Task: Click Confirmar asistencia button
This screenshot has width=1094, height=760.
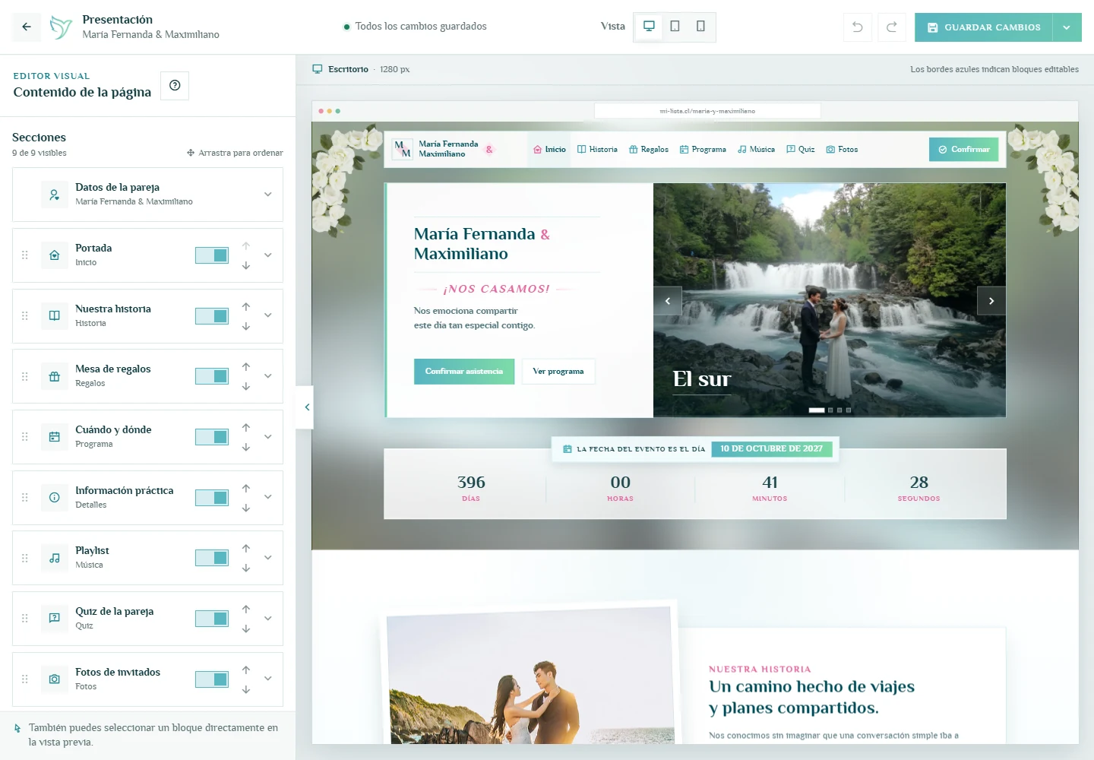Action: click(x=464, y=372)
